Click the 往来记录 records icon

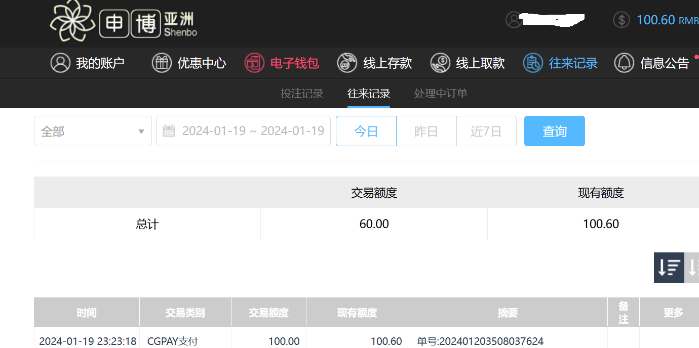pos(533,63)
